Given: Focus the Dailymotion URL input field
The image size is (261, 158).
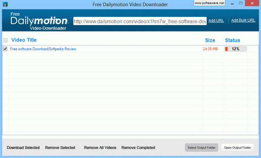Looking at the screenshot, I should [x=140, y=21].
